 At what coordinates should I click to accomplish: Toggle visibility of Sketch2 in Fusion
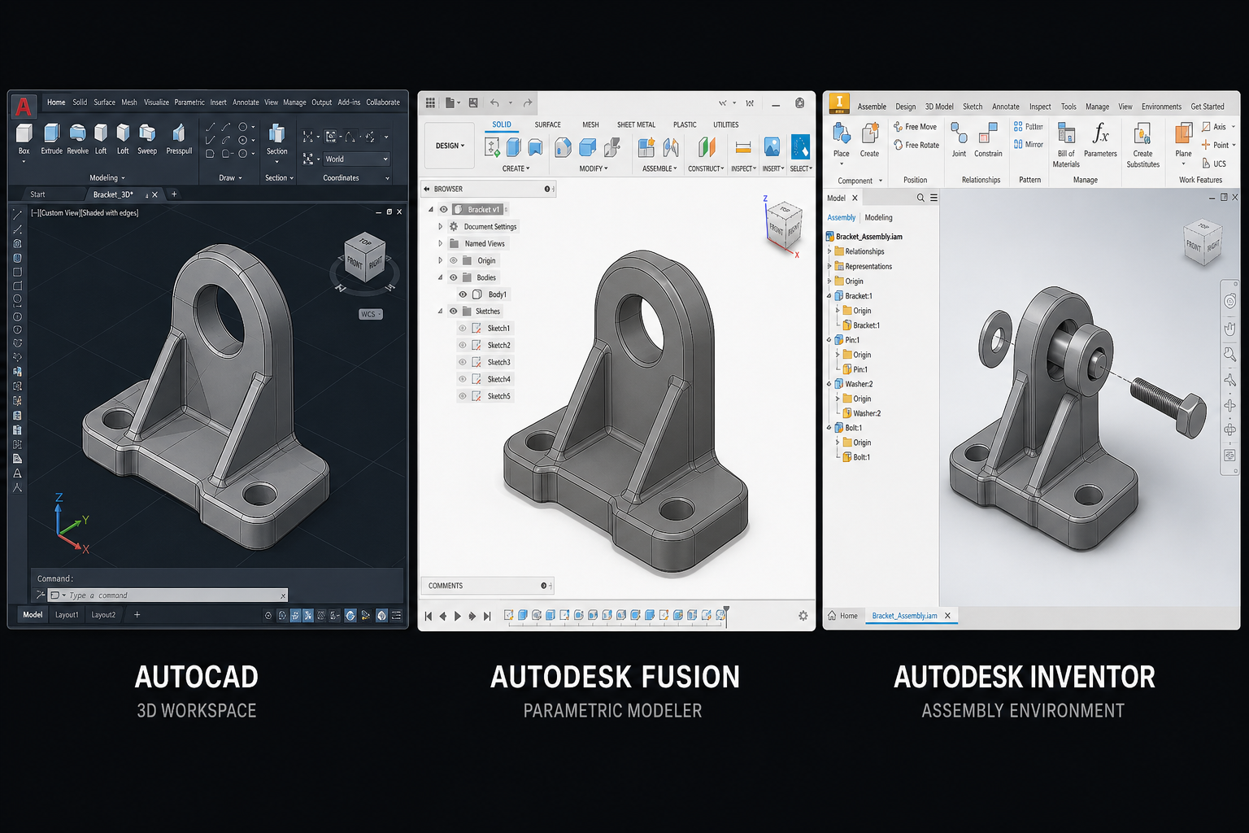(463, 346)
